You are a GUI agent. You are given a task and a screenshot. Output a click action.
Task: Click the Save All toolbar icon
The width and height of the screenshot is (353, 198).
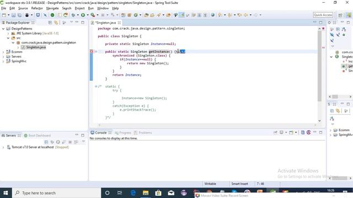(20, 15)
